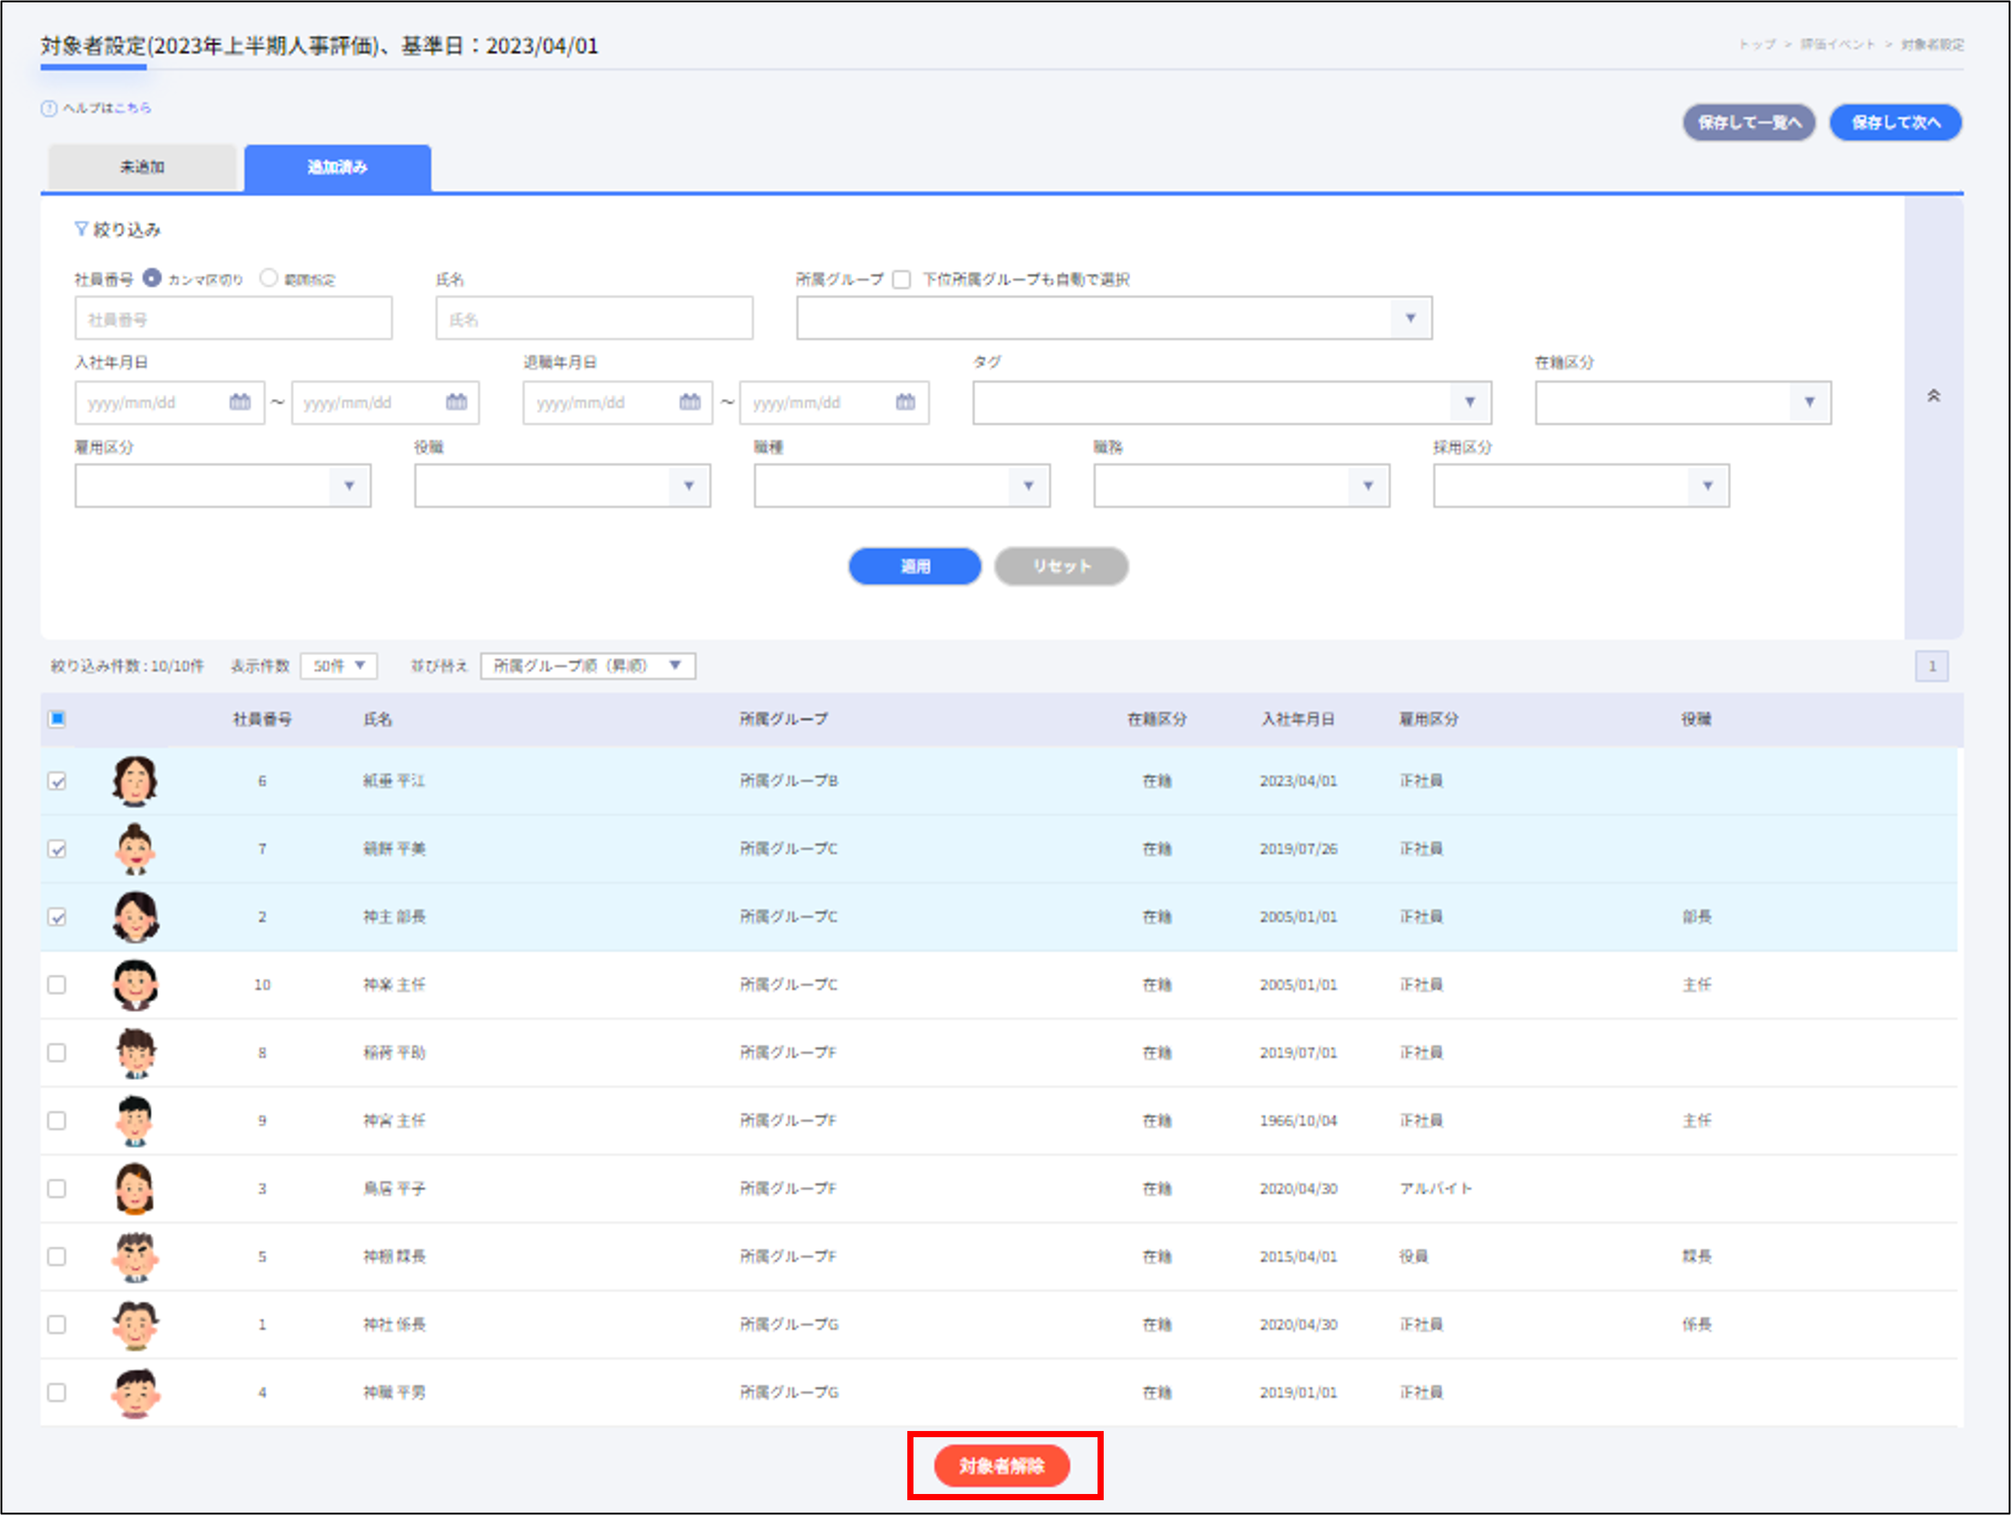Screen dimensions: 2011x1515
Task: Open calendar for 退職年月日 end date
Action: pos(905,402)
